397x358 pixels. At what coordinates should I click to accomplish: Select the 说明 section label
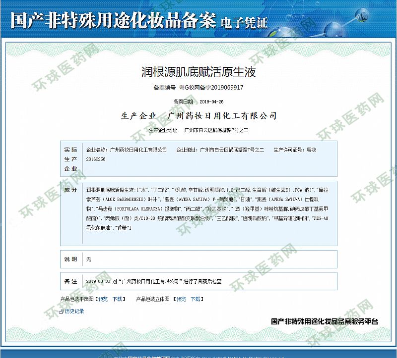(70, 259)
